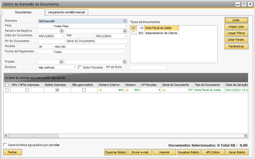Enable Gerar boletos agrupados por parcelas
The width and height of the screenshot is (255, 159).
5,145
